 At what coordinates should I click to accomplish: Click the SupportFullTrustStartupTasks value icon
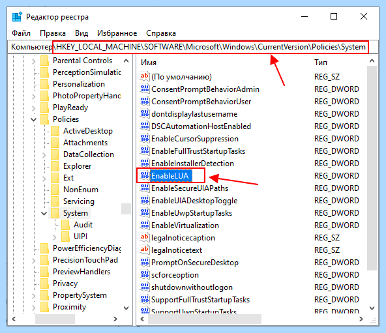coord(145,300)
